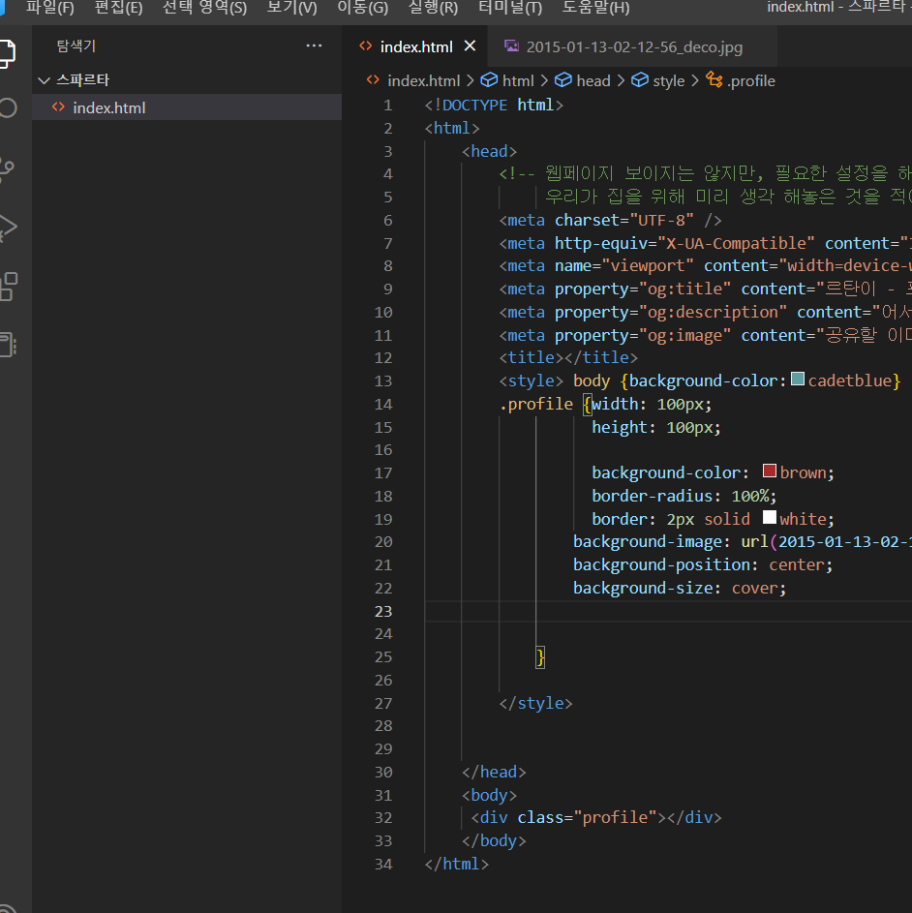The image size is (912, 913).
Task: Open the 보기(V) menu
Action: (292, 8)
